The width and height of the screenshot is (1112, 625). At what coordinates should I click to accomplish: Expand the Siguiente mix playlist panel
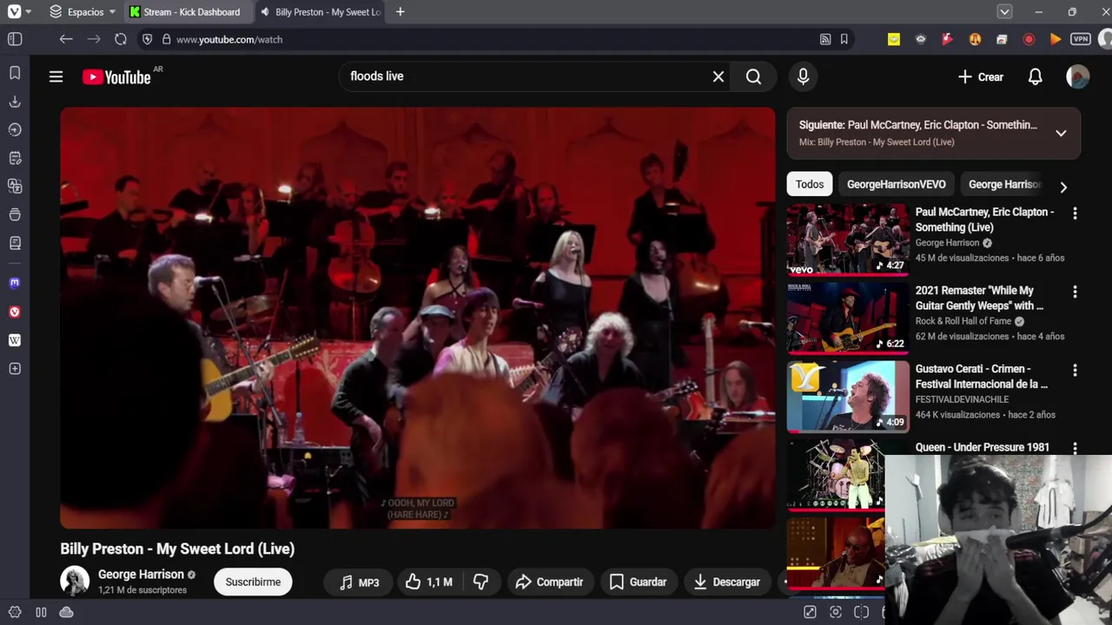point(1061,134)
